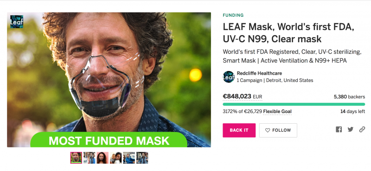This screenshot has height=171, width=371.
Task: Follow this campaign
Action: [x=278, y=130]
